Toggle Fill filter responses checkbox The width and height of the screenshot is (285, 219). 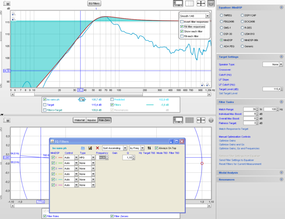click(182, 27)
